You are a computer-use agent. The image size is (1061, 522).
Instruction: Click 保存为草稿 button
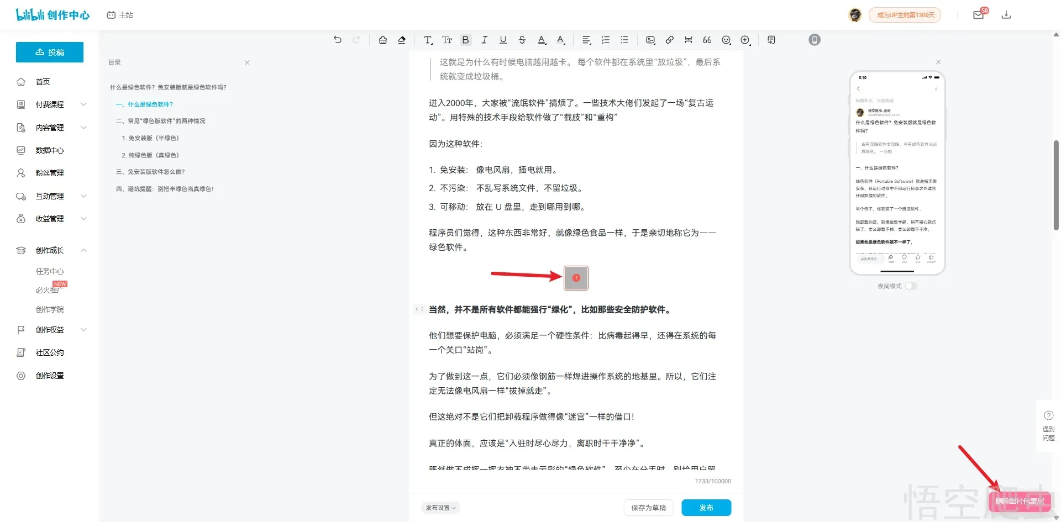(648, 508)
